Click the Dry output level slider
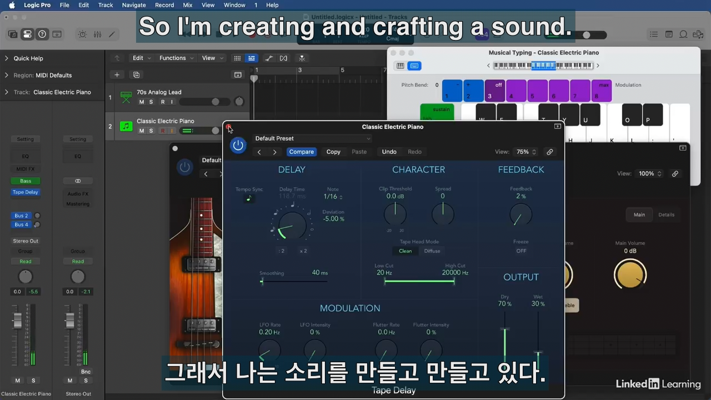The image size is (711, 400). click(505, 331)
